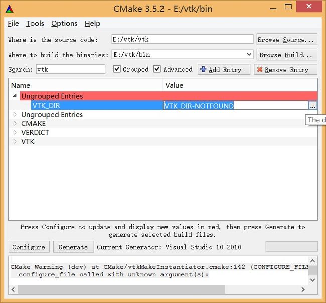Toggle the Grouped checkbox
326x303 pixels.
point(117,69)
